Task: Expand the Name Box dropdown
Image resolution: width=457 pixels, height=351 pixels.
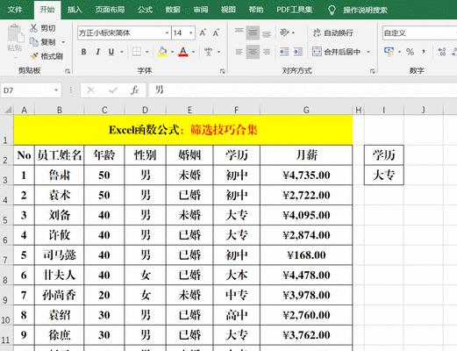Action: [56, 90]
